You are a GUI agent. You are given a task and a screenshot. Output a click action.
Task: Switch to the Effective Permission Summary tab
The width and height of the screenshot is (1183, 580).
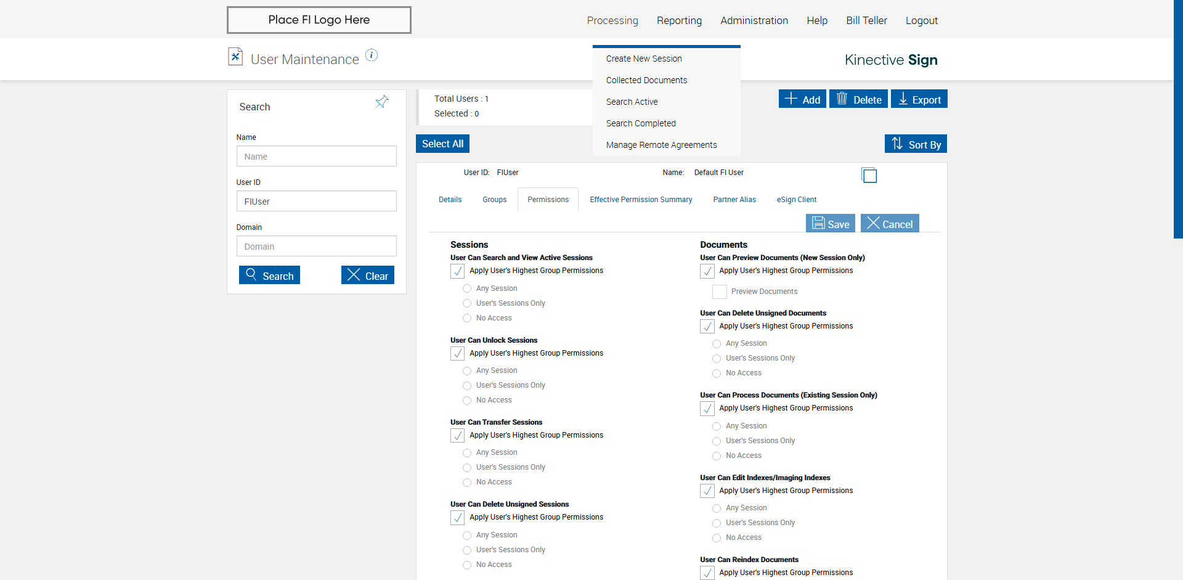(x=641, y=200)
